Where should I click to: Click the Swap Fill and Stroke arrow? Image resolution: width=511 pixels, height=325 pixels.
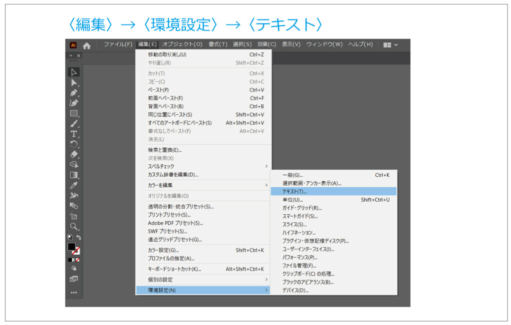[x=78, y=237]
